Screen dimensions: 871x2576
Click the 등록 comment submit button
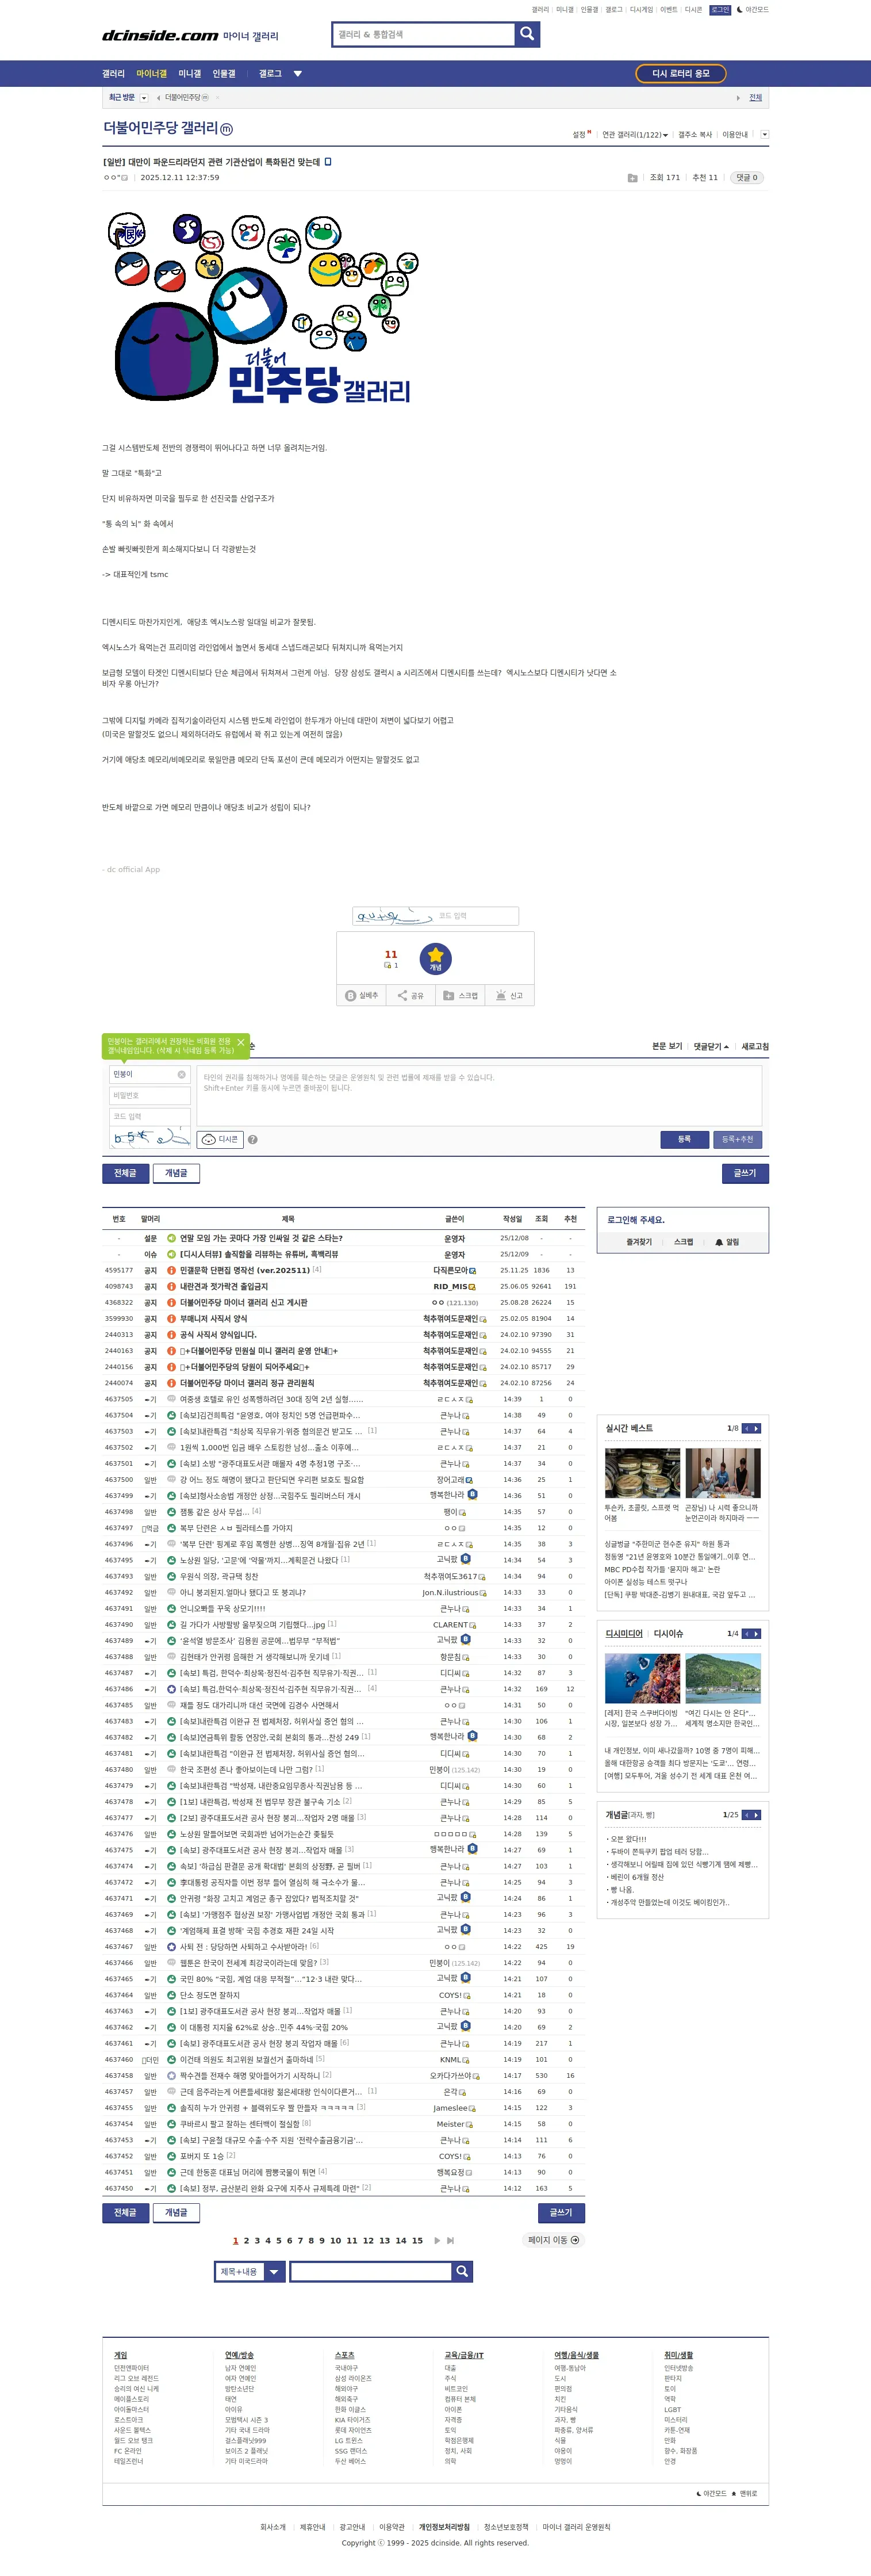(684, 1140)
